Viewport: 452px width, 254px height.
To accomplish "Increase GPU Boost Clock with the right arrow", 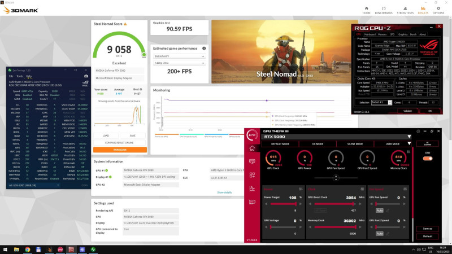I will [x=360, y=204].
